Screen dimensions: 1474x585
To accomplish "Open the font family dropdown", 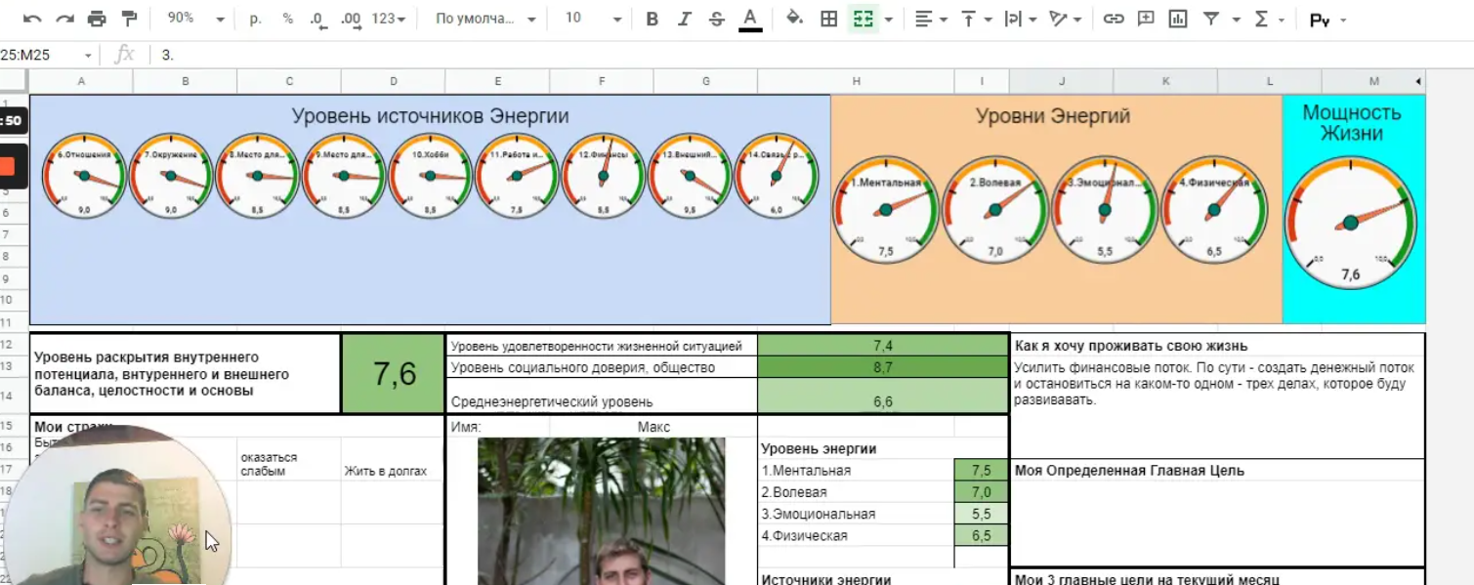I will click(485, 19).
